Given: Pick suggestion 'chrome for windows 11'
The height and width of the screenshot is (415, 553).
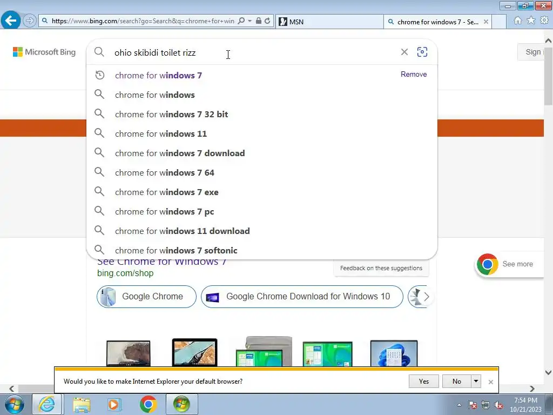Looking at the screenshot, I should [262, 133].
